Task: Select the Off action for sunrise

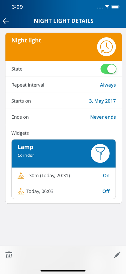Action: point(106,191)
